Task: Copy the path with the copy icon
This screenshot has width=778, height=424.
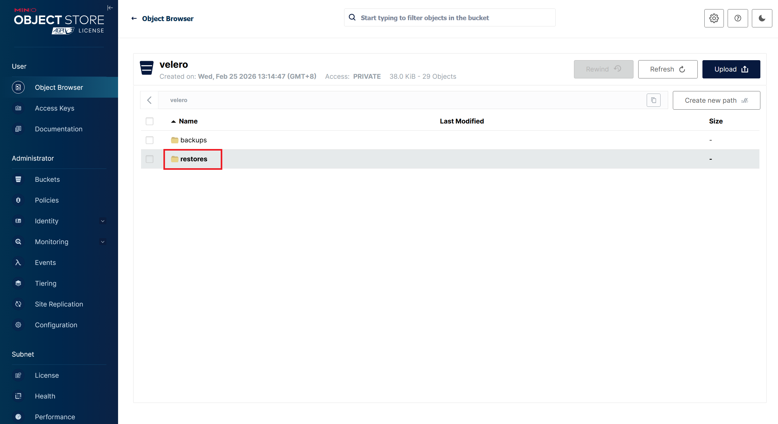Action: 653,100
